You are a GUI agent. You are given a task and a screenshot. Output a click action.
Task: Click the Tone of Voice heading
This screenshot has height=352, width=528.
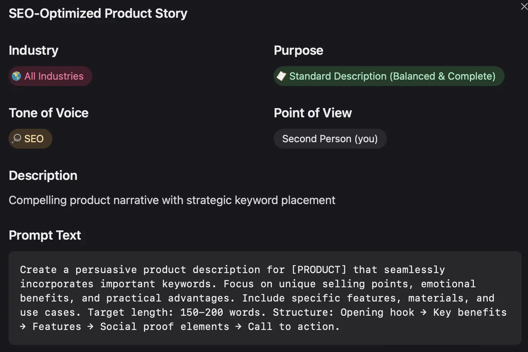pos(48,113)
